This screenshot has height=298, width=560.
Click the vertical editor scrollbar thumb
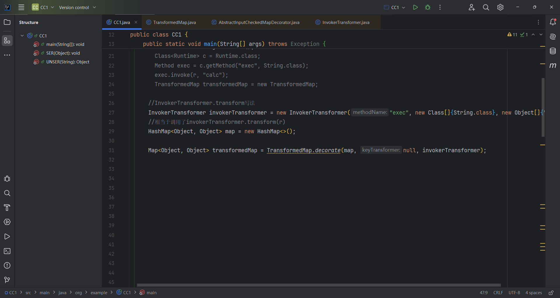[x=543, y=107]
